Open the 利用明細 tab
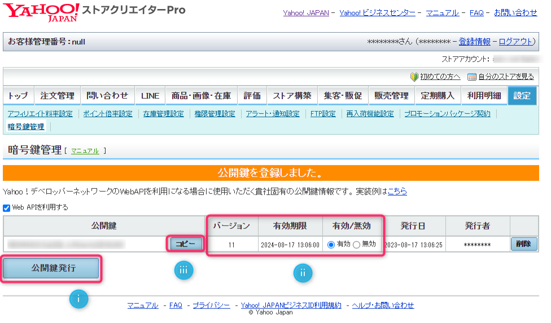Screen dimensions: 551x323 pos(484,96)
